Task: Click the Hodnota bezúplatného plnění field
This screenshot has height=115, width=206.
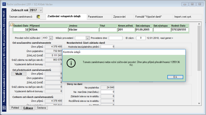Action: 107,47
